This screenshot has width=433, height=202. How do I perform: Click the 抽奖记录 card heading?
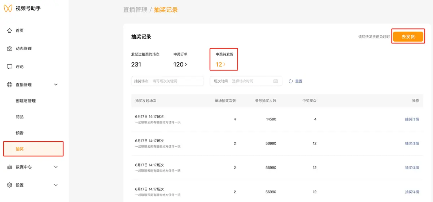pyautogui.click(x=141, y=37)
